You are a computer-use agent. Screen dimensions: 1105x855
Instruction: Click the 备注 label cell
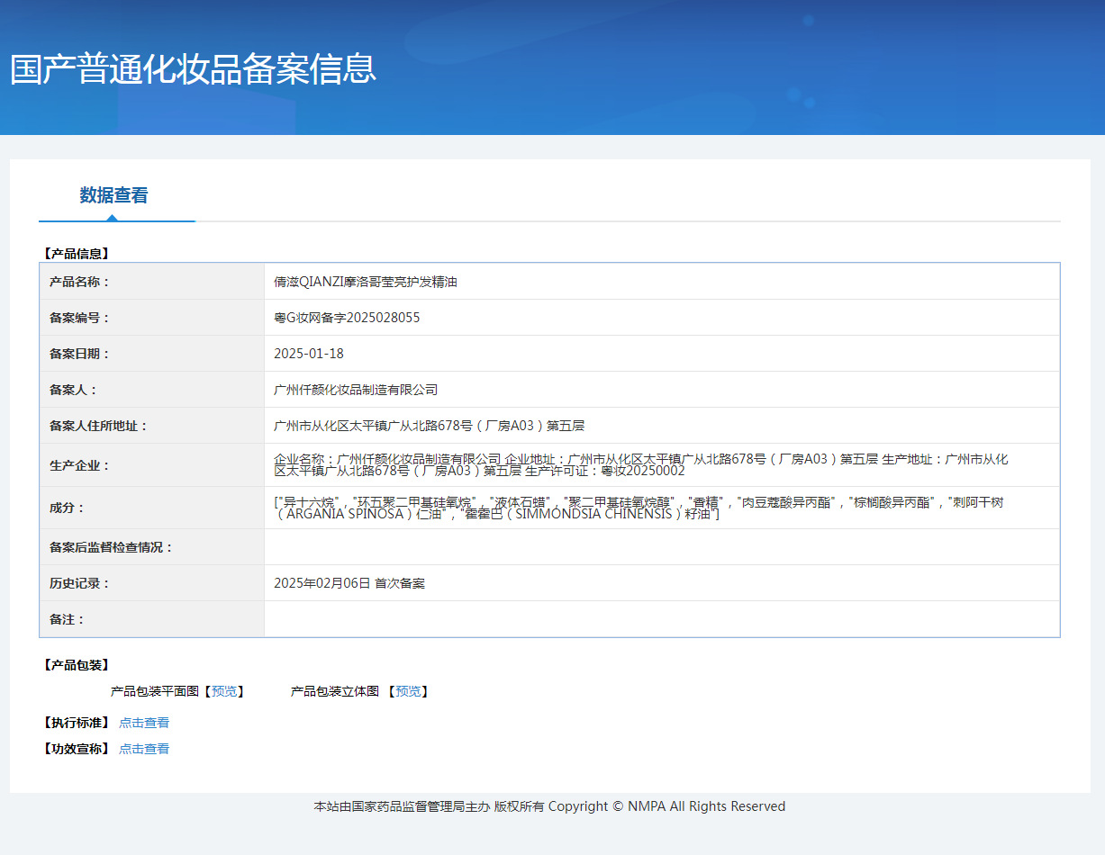click(x=67, y=619)
